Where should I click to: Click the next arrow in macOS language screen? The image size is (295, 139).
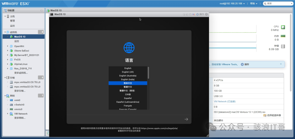coord(186,119)
